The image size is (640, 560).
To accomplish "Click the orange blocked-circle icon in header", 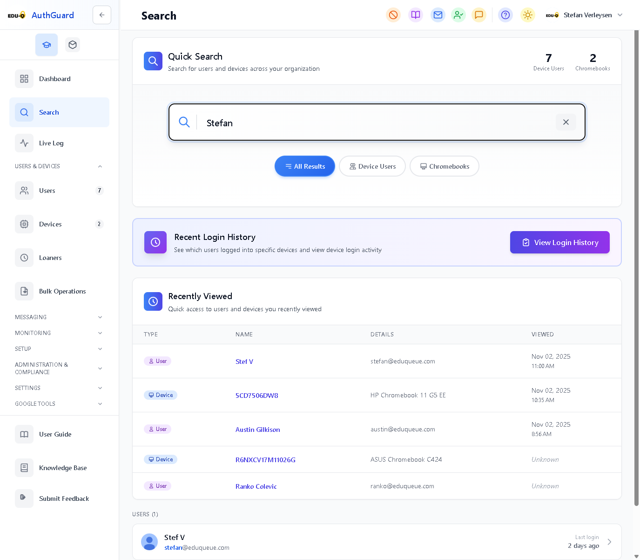I will pyautogui.click(x=393, y=15).
